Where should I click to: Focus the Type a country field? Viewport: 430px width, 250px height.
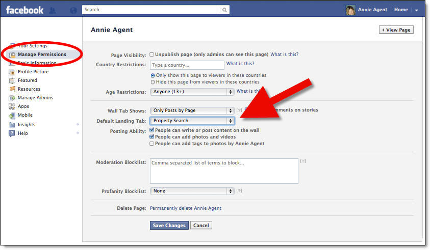click(x=187, y=65)
